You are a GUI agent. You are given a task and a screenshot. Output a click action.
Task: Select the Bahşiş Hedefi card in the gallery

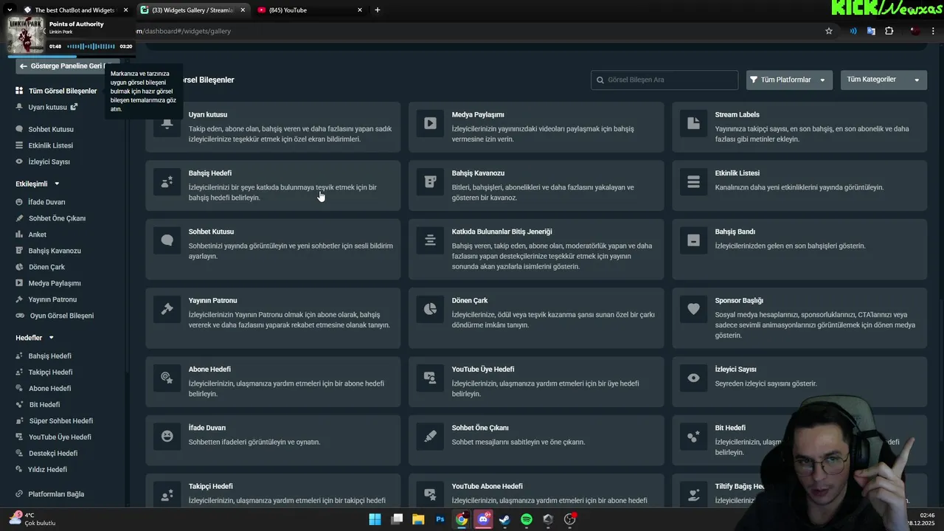pos(273,186)
